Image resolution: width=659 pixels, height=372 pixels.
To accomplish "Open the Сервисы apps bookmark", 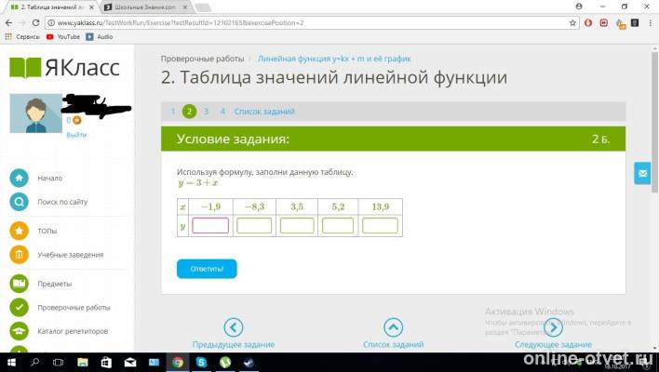I will click(22, 37).
